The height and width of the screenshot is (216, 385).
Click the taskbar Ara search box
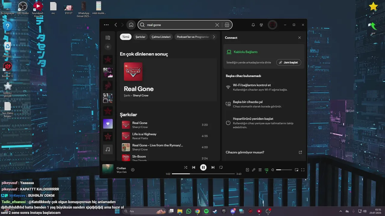coord(145,211)
